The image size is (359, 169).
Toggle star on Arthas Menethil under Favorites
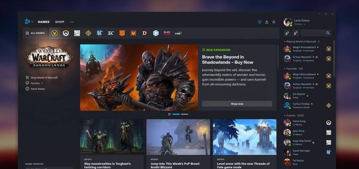(313, 84)
